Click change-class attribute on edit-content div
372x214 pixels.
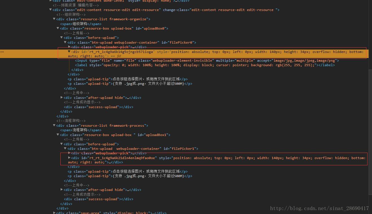[220, 10]
